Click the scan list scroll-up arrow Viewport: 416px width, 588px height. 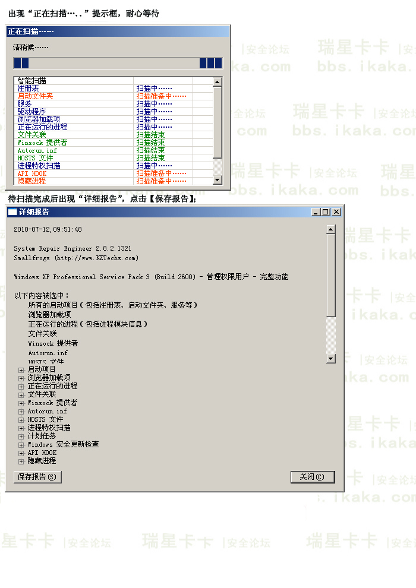pos(218,81)
